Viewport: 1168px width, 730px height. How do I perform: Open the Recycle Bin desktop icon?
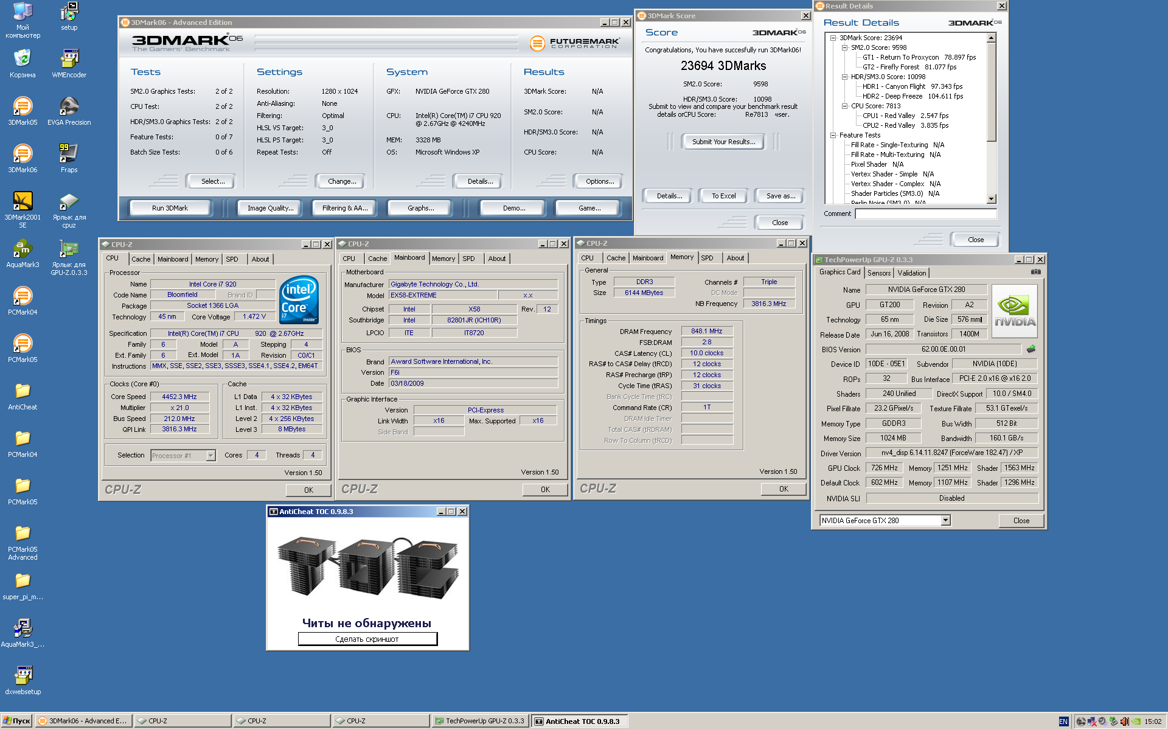click(23, 63)
